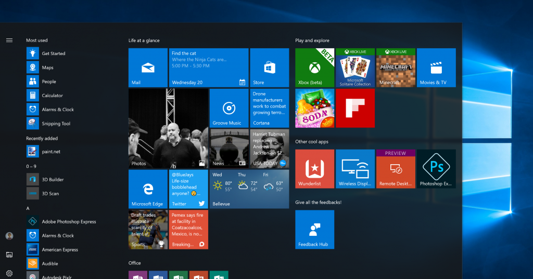Launch the Wunderlist tile
The width and height of the screenshot is (533, 279).
click(x=315, y=169)
